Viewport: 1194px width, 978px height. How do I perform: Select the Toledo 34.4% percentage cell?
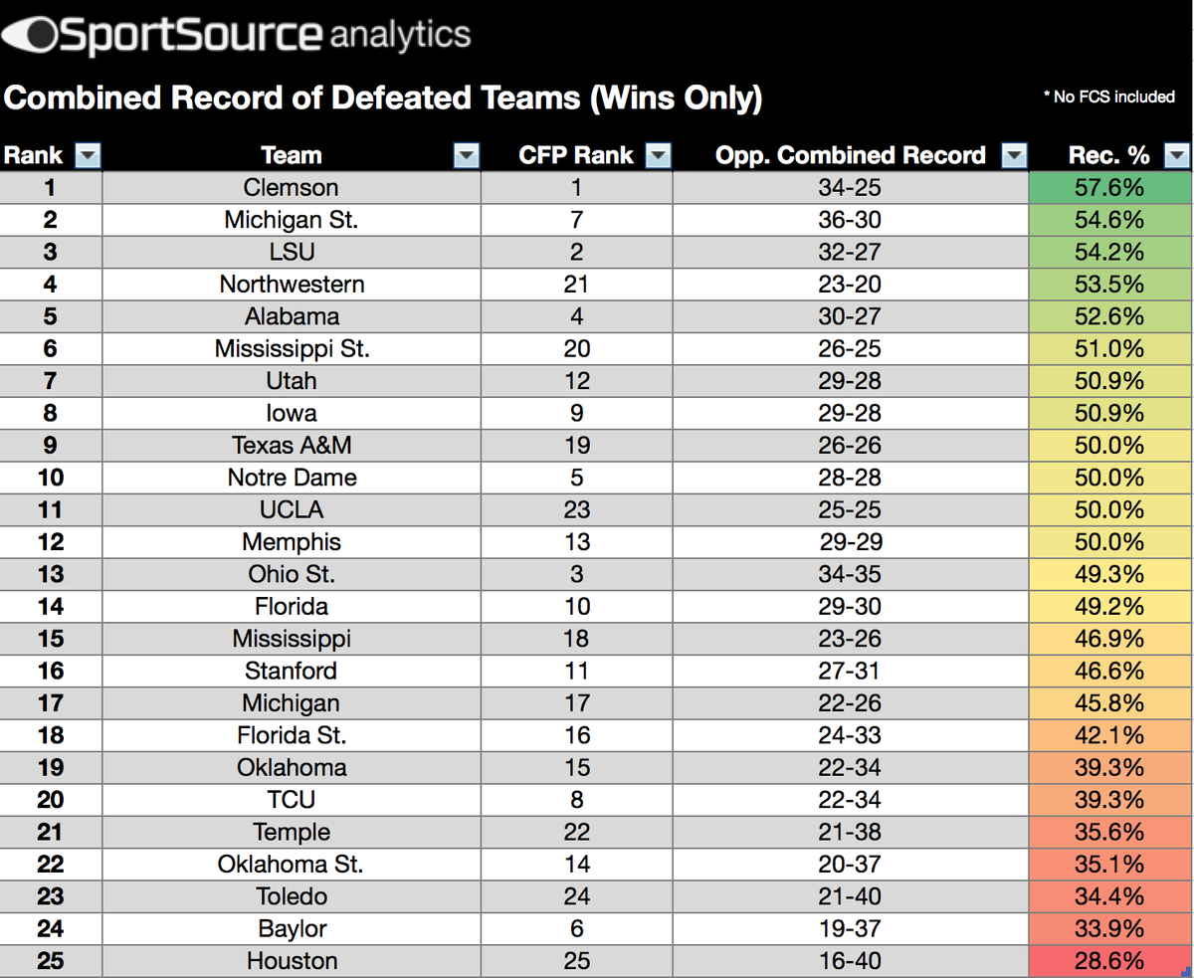pyautogui.click(x=1110, y=896)
